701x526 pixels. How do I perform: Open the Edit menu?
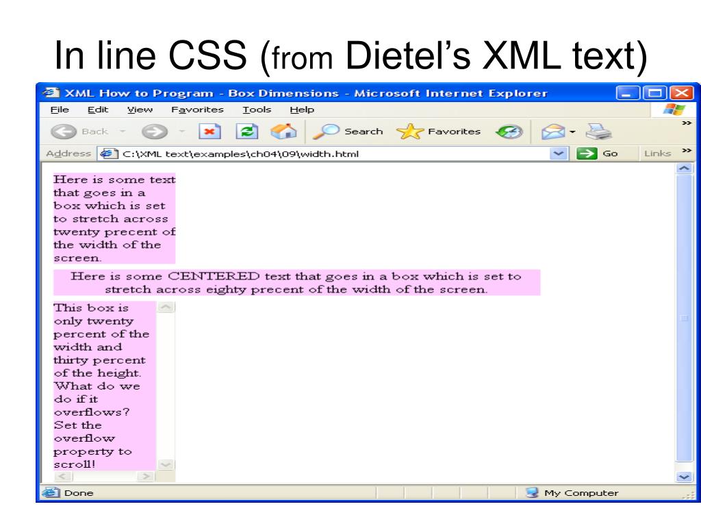[x=98, y=110]
